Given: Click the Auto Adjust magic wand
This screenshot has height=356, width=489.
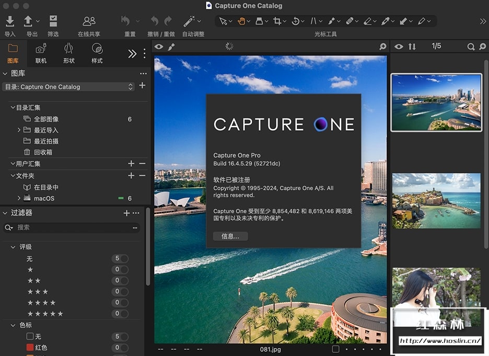Looking at the screenshot, I should (189, 21).
